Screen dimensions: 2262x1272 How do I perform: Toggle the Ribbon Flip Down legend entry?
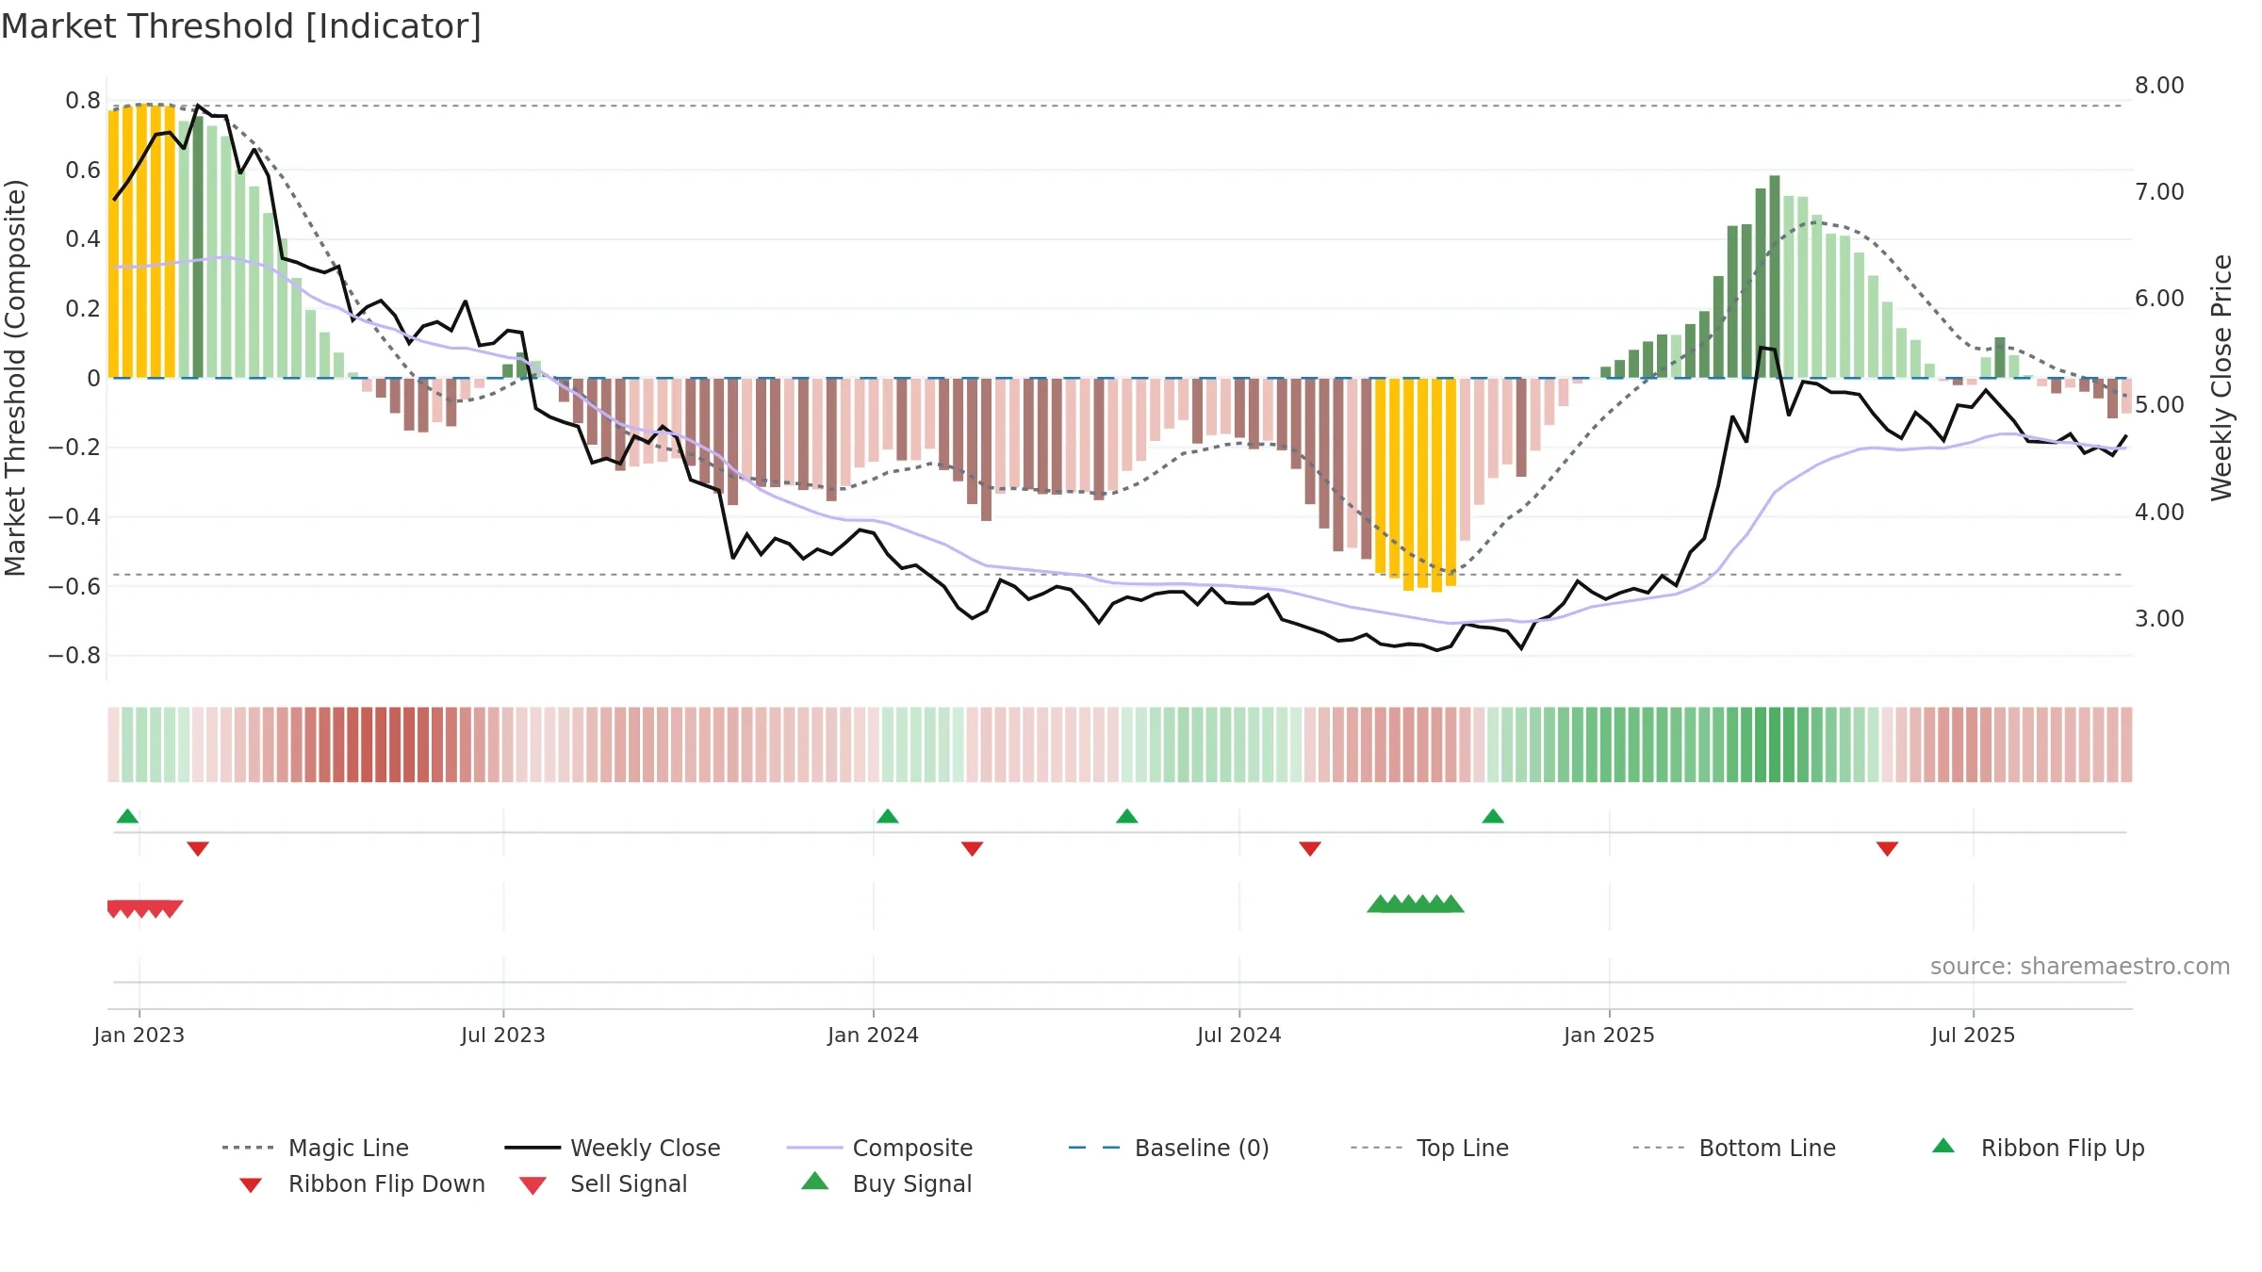361,1183
